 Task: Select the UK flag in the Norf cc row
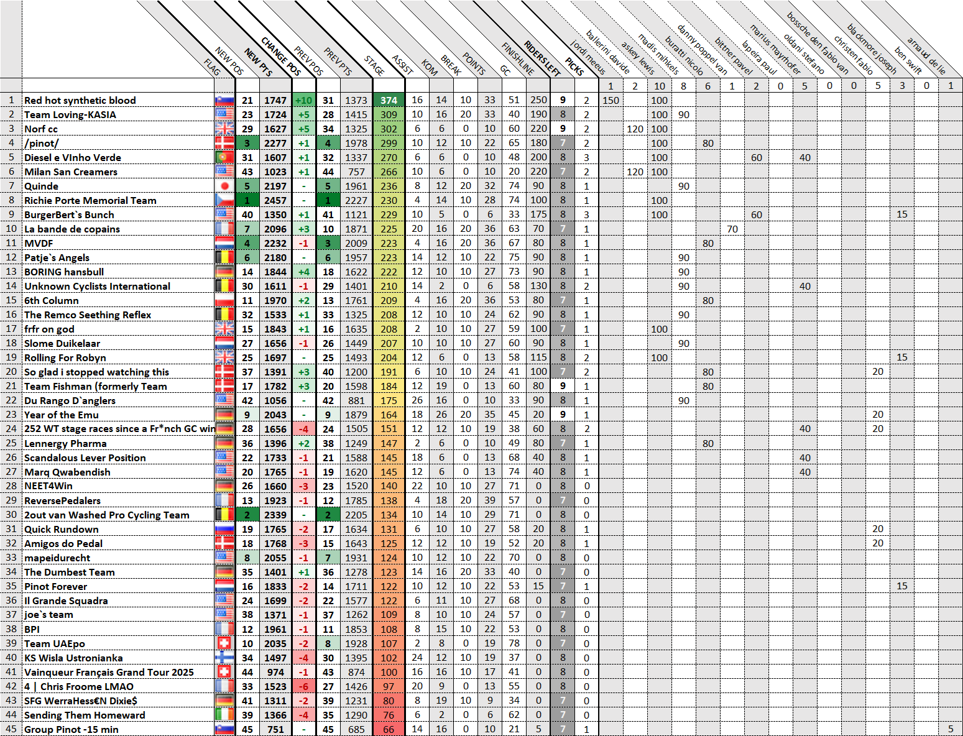point(224,129)
